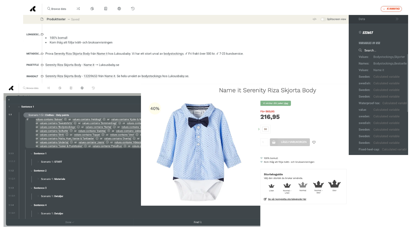This screenshot has width=411, height=231.
Task: Select the Normal - Stor crown icon
Action: [318, 184]
